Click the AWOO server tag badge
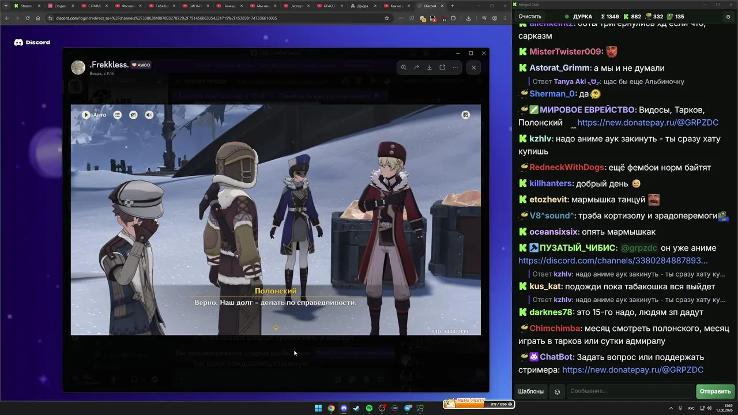The image size is (738, 415). (x=141, y=65)
